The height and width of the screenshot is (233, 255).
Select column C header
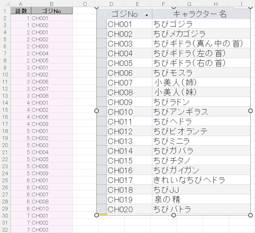point(85,4)
